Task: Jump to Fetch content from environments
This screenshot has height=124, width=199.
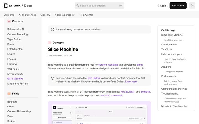Action: (173, 83)
